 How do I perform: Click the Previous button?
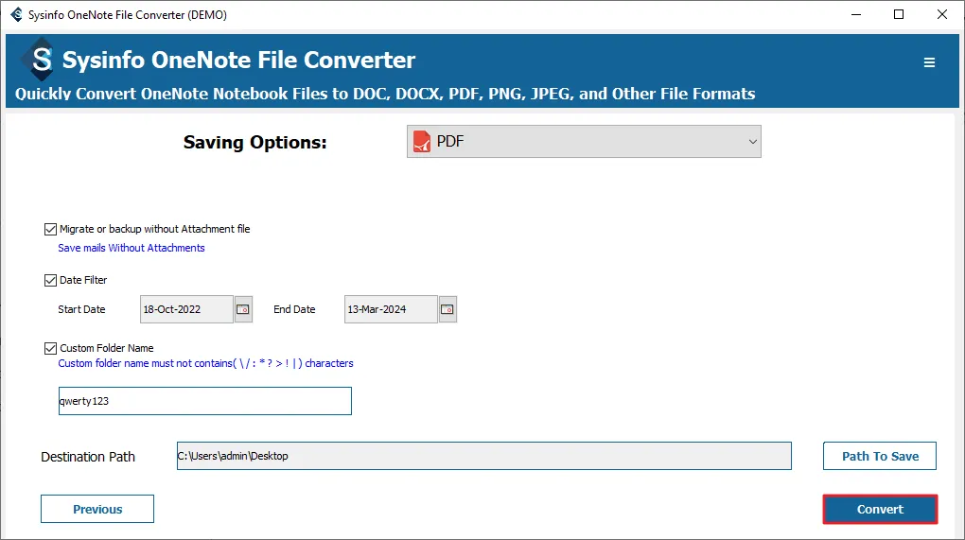pos(97,509)
